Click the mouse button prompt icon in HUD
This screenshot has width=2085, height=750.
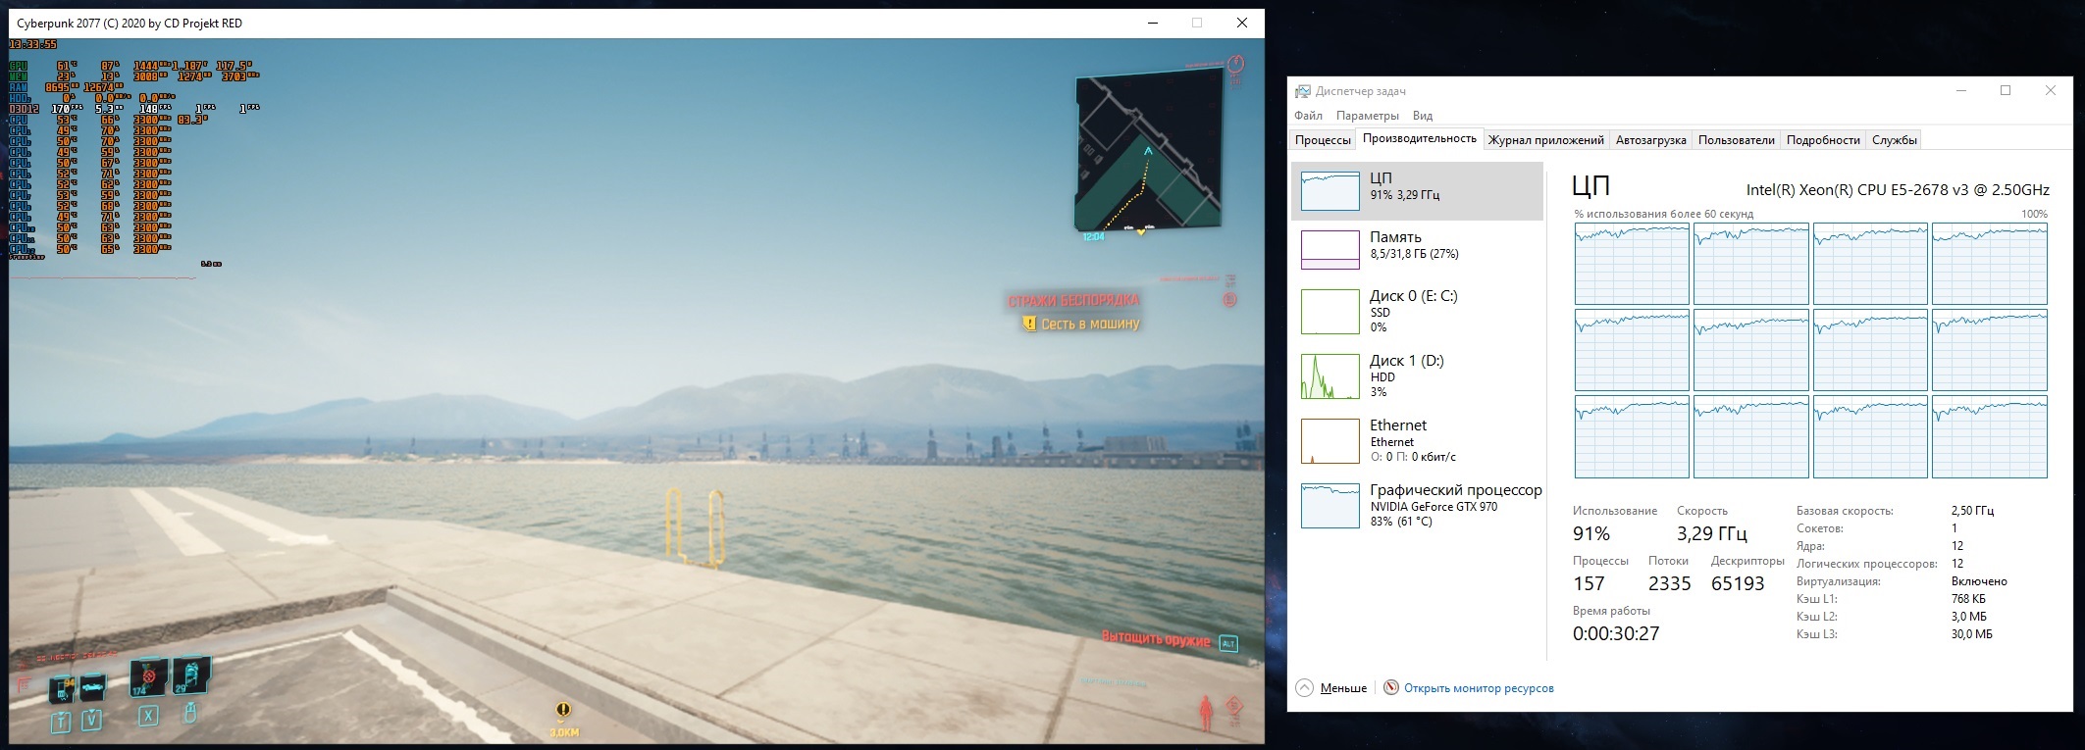[189, 714]
